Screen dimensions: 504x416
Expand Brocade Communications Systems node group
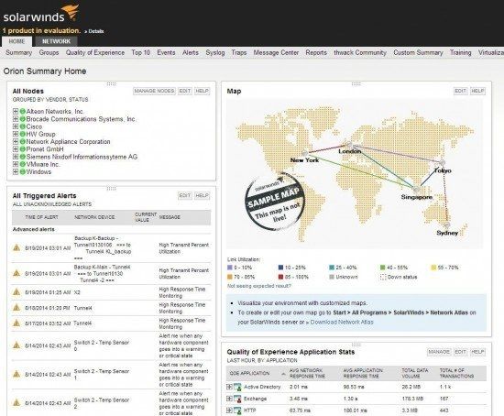click(x=15, y=119)
